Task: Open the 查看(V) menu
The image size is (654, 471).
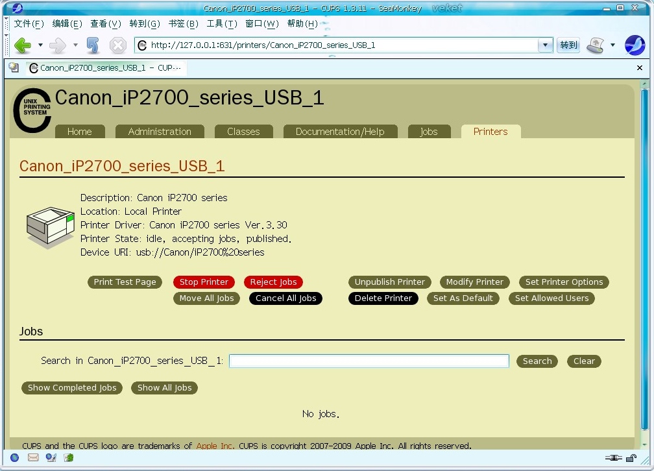Action: (x=106, y=24)
